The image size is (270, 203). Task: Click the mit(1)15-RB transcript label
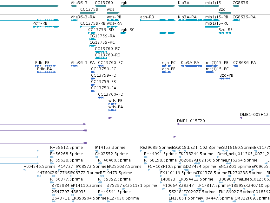217,17
